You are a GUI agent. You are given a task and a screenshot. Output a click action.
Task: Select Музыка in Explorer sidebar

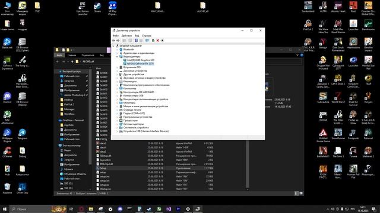(69, 169)
